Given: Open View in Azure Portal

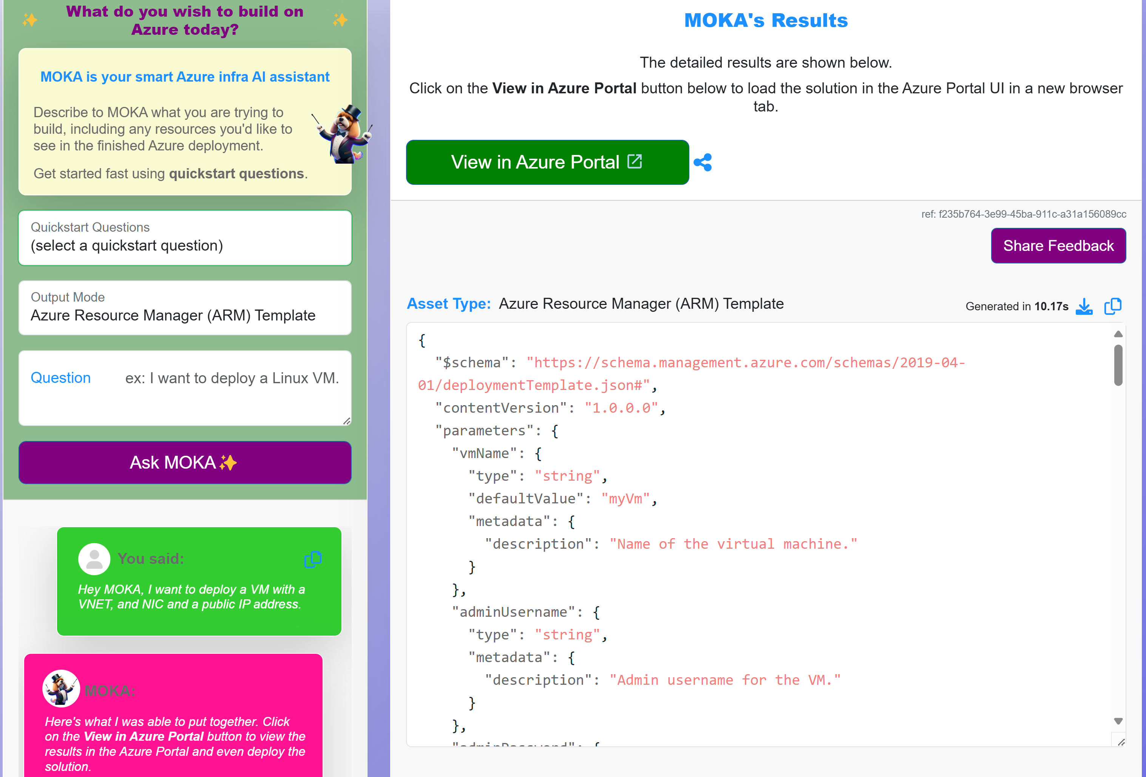Looking at the screenshot, I should pos(547,162).
